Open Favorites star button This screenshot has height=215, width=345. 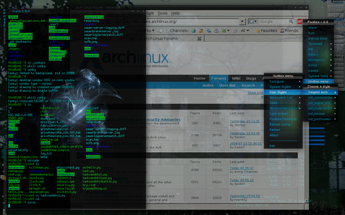267,31
